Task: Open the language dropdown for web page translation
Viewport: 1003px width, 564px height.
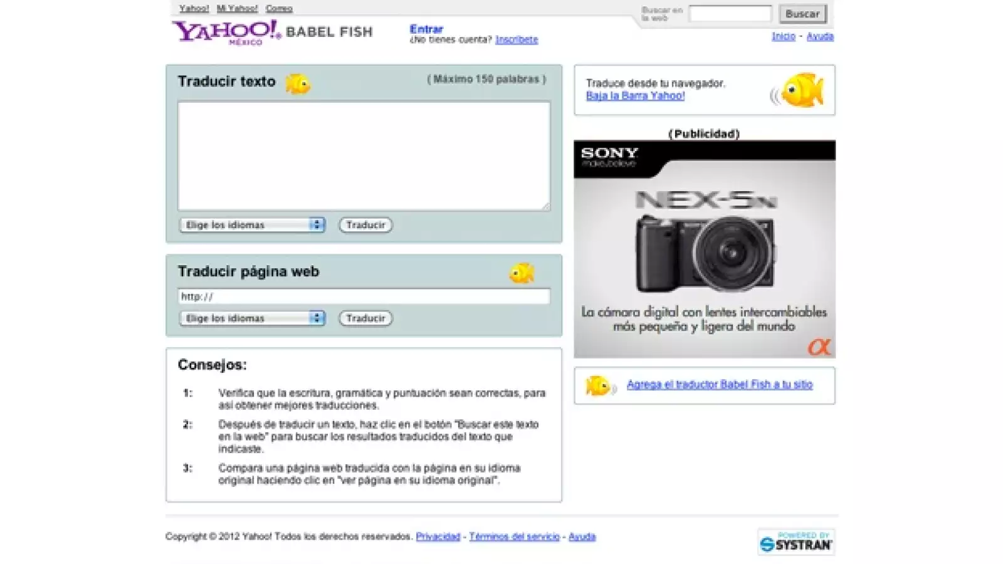Action: (251, 318)
